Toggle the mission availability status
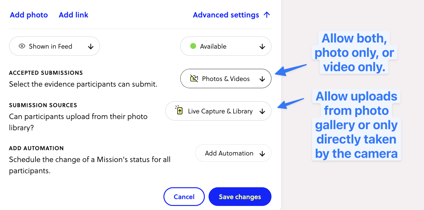424x210 pixels. coord(225,46)
